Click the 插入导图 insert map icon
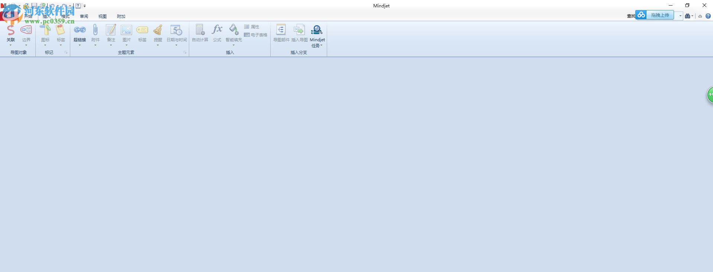This screenshot has height=272, width=713. [x=299, y=30]
